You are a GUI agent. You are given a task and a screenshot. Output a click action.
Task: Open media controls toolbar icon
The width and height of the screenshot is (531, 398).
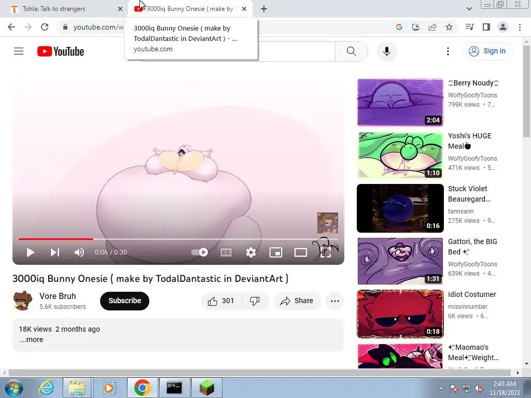pos(469,27)
